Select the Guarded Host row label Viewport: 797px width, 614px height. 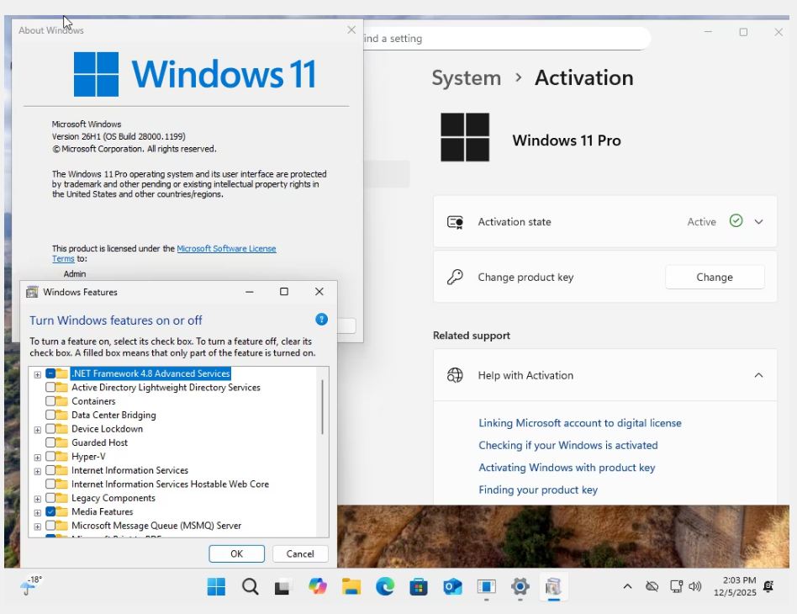click(x=99, y=442)
